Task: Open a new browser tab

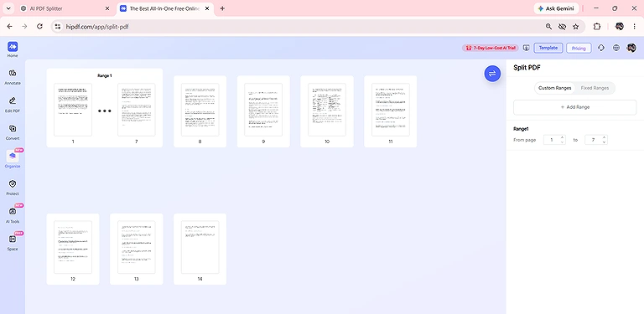Action: point(222,8)
